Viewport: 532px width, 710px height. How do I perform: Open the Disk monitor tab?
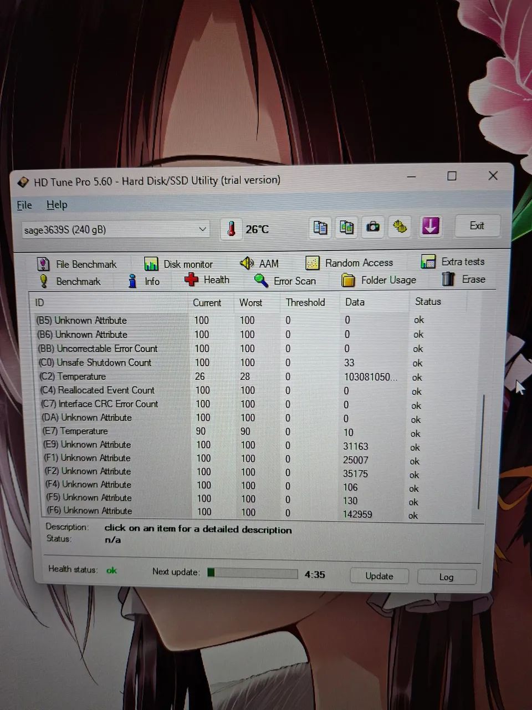click(x=178, y=264)
